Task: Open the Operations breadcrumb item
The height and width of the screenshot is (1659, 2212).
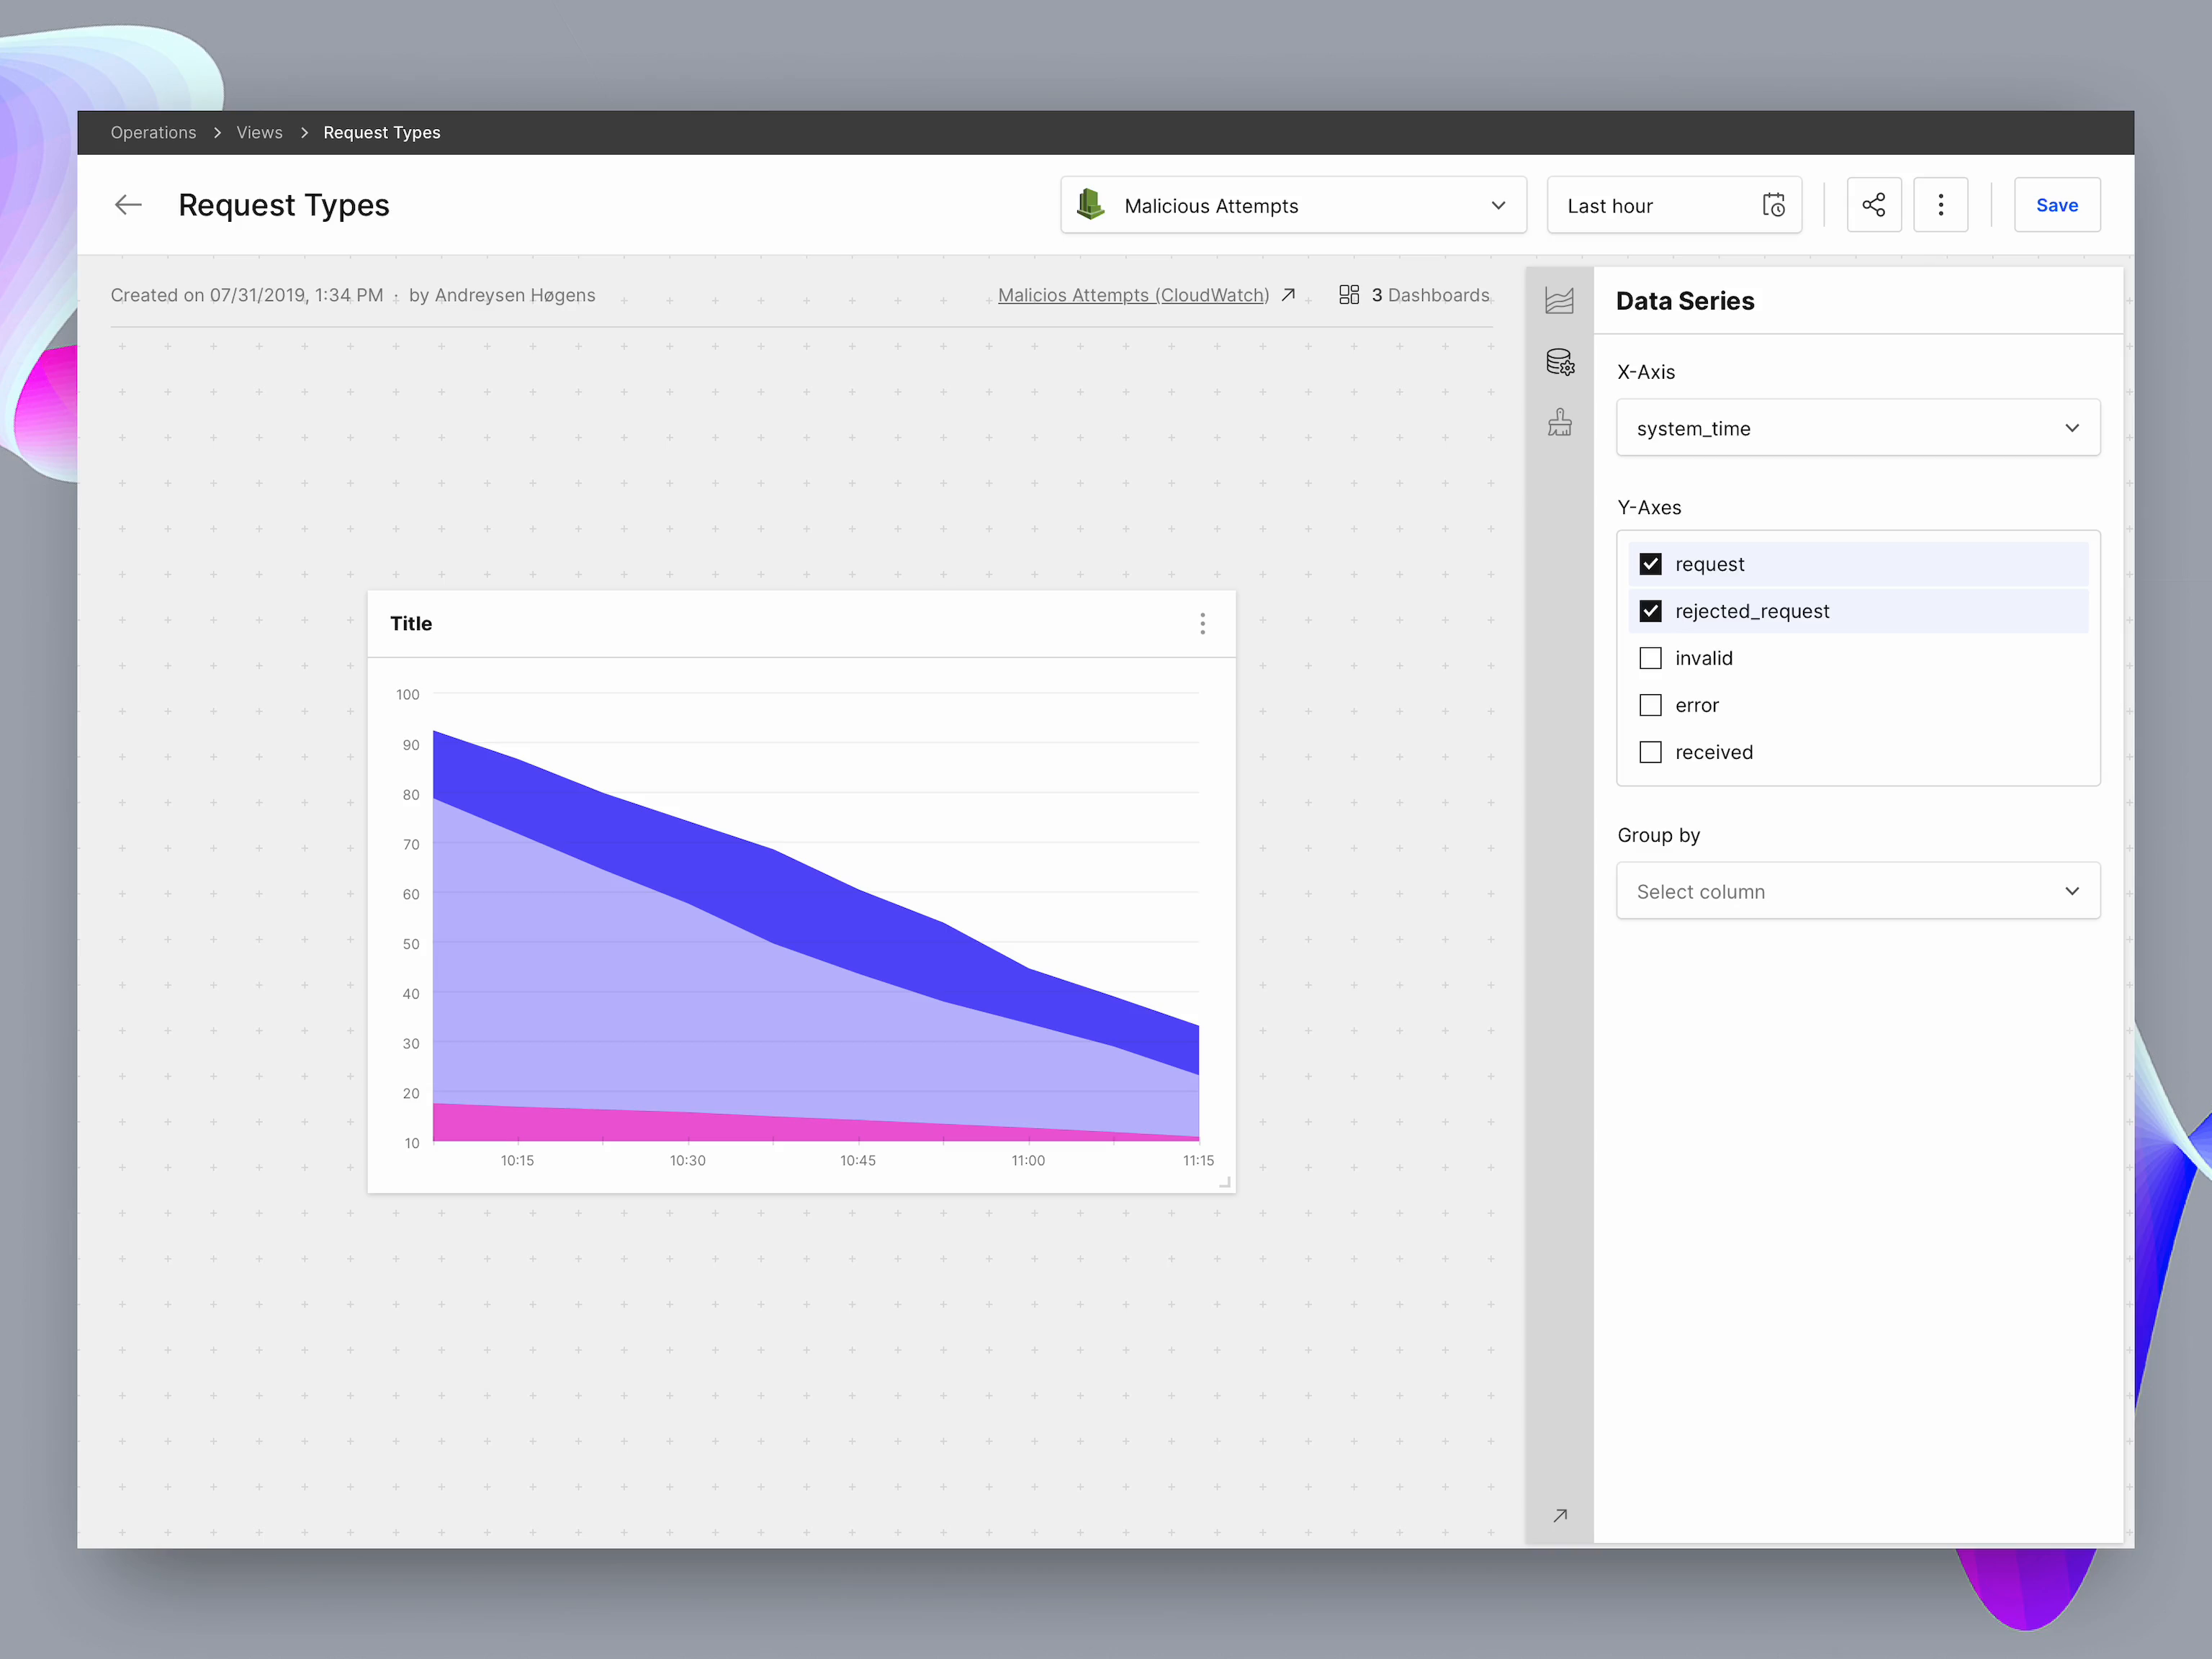Action: click(153, 132)
